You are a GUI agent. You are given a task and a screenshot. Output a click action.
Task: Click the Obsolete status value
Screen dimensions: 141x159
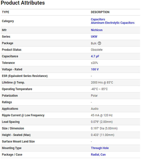click(97, 50)
